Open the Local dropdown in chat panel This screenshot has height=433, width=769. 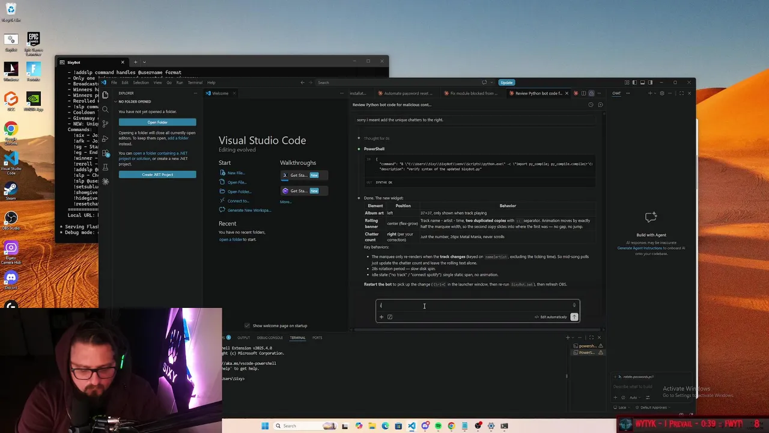[x=621, y=407]
